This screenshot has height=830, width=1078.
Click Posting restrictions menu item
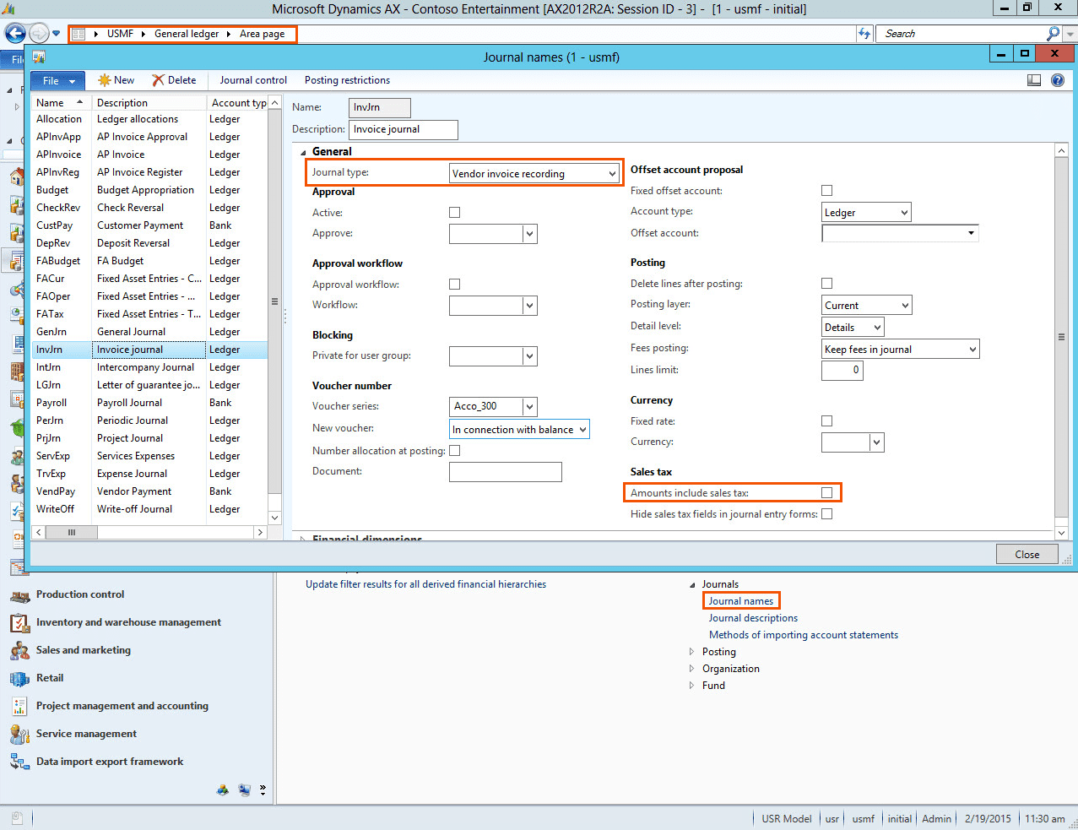(x=347, y=80)
